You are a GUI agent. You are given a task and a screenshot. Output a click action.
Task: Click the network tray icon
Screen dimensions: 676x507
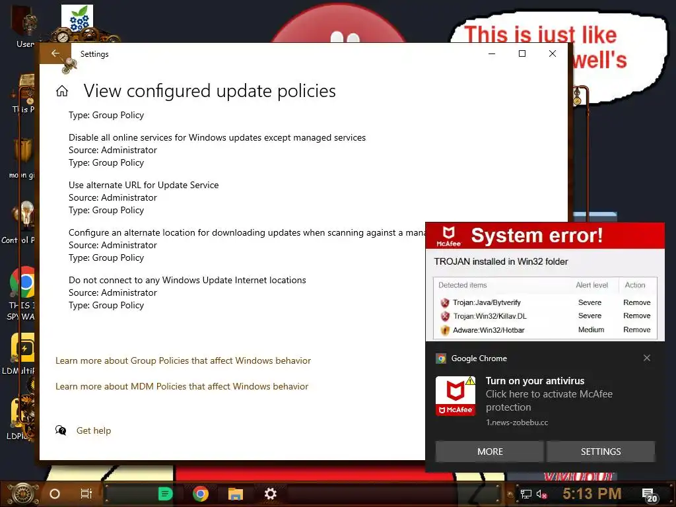525,494
